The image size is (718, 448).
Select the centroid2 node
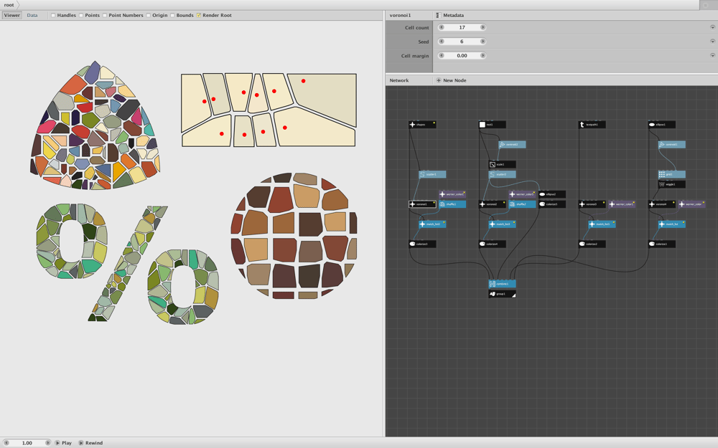point(512,145)
